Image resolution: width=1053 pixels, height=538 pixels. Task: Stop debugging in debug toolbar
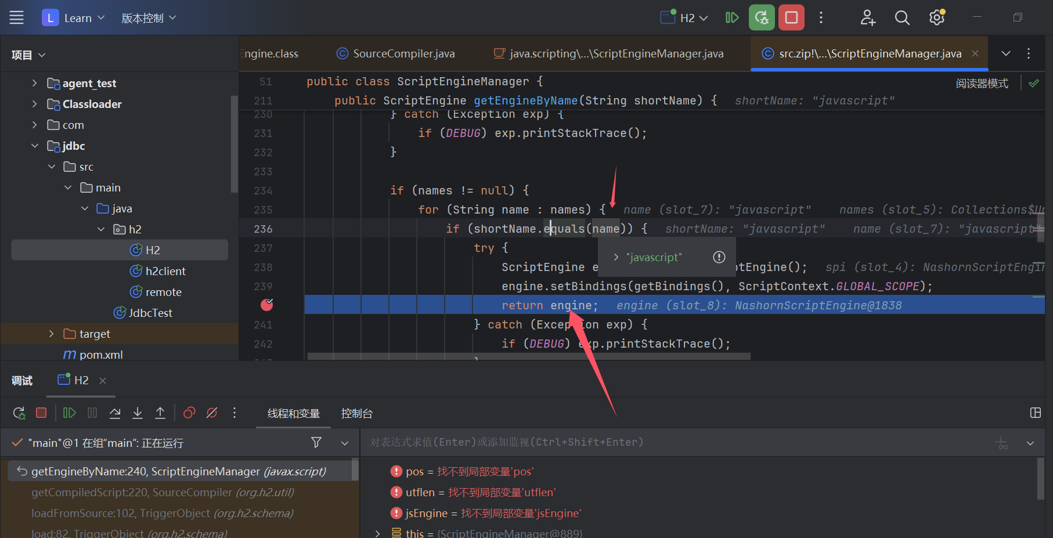[x=41, y=413]
